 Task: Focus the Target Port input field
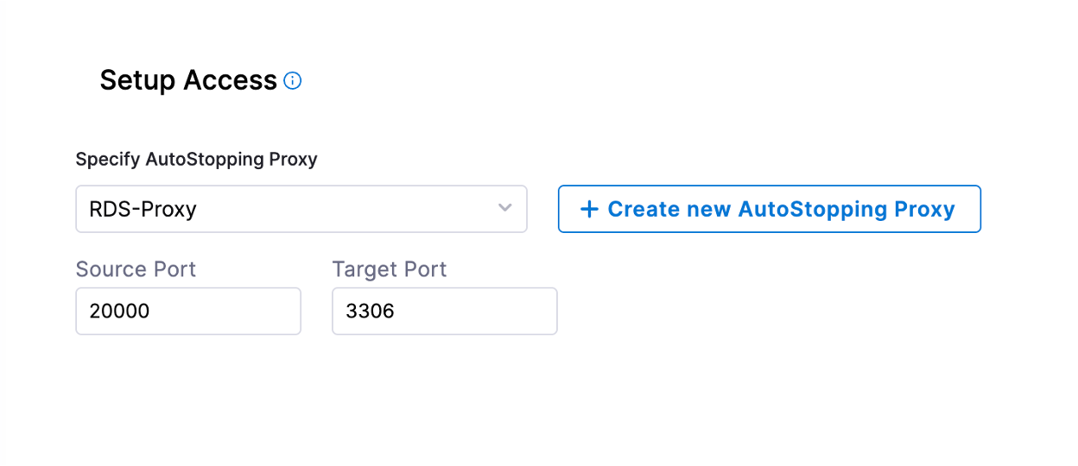pos(444,311)
